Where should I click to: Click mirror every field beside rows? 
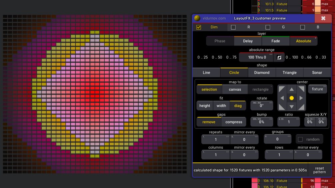point(308,155)
